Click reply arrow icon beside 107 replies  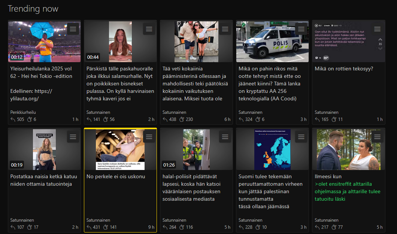click(13, 227)
